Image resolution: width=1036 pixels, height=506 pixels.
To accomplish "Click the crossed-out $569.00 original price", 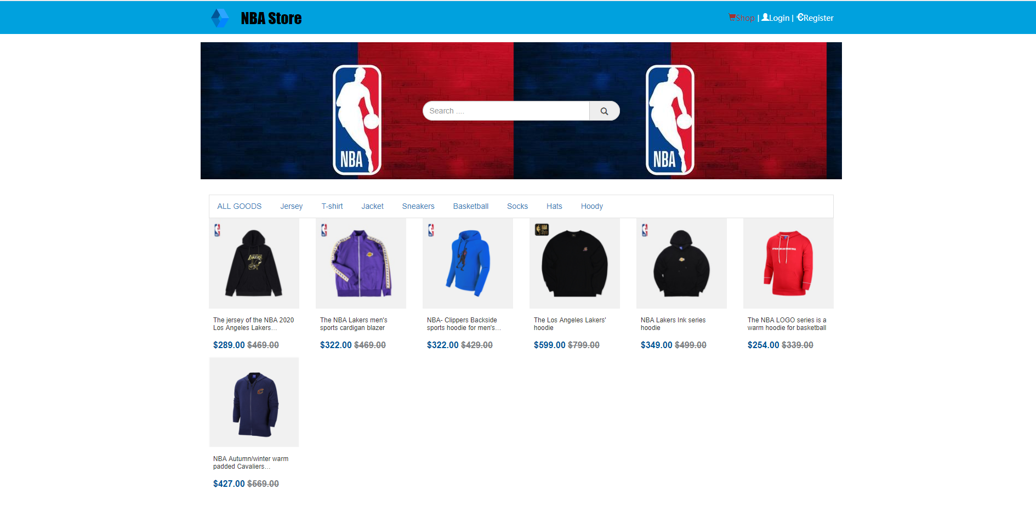I will (263, 484).
